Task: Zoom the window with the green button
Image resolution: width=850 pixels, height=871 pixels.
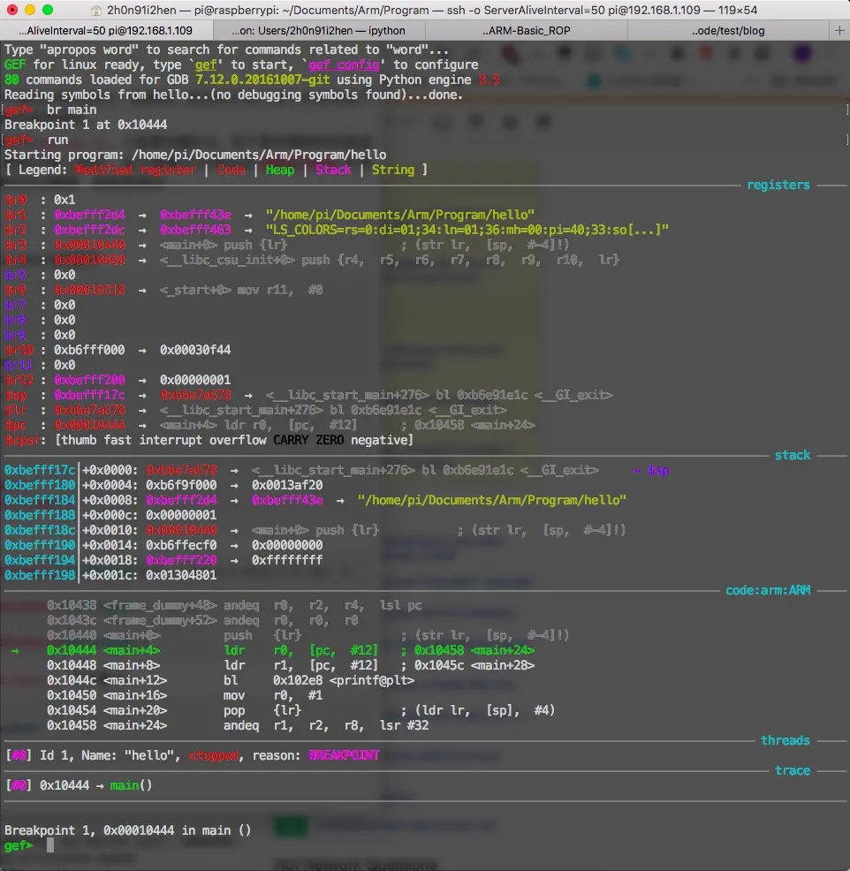Action: pyautogui.click(x=48, y=10)
